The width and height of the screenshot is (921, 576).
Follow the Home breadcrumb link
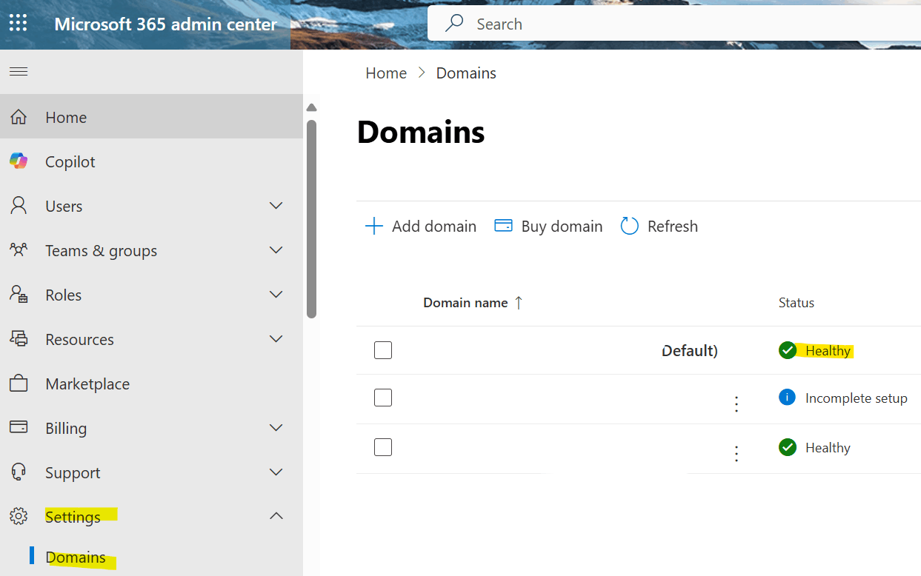point(386,73)
